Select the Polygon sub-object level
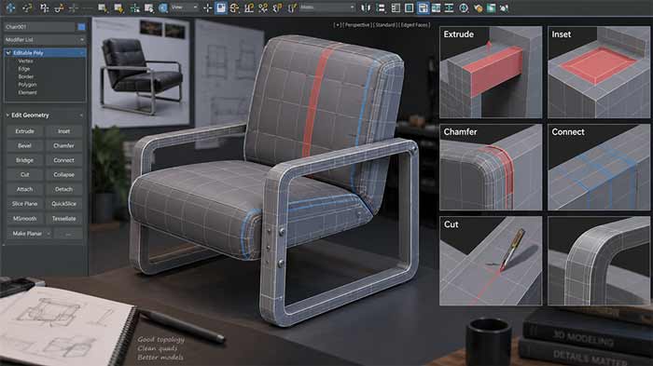653x366 pixels. point(27,85)
